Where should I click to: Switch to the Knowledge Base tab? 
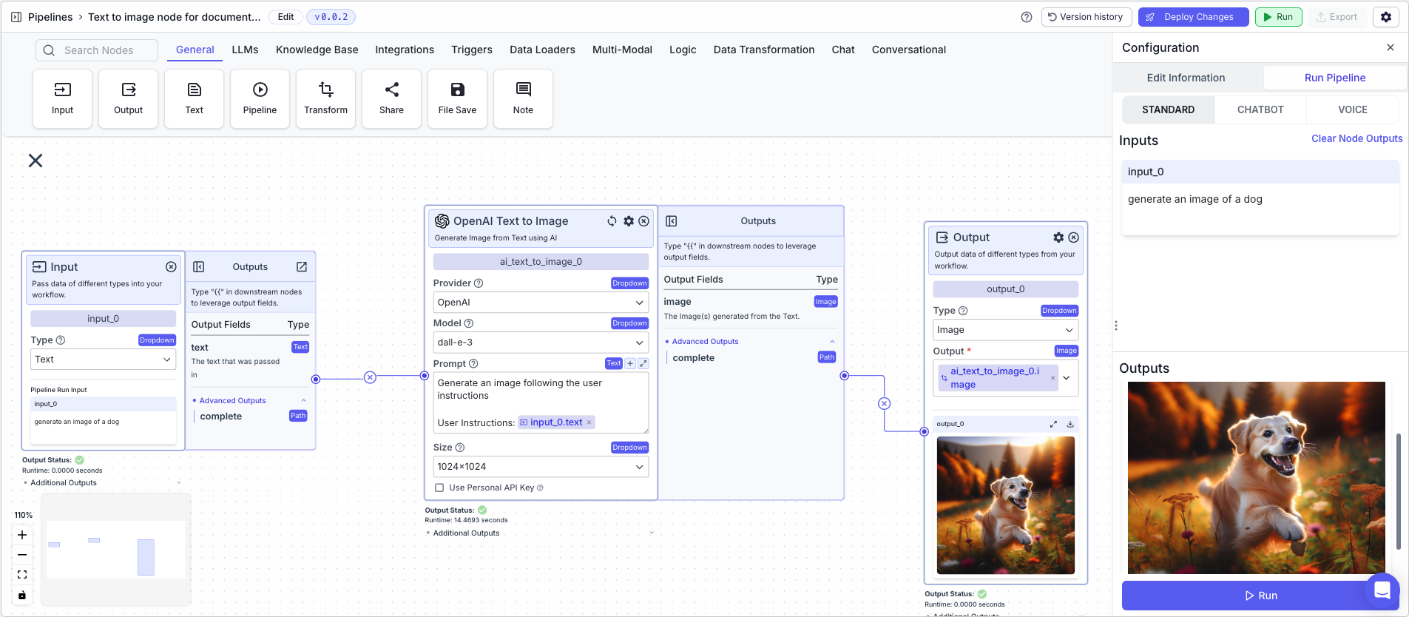click(317, 50)
